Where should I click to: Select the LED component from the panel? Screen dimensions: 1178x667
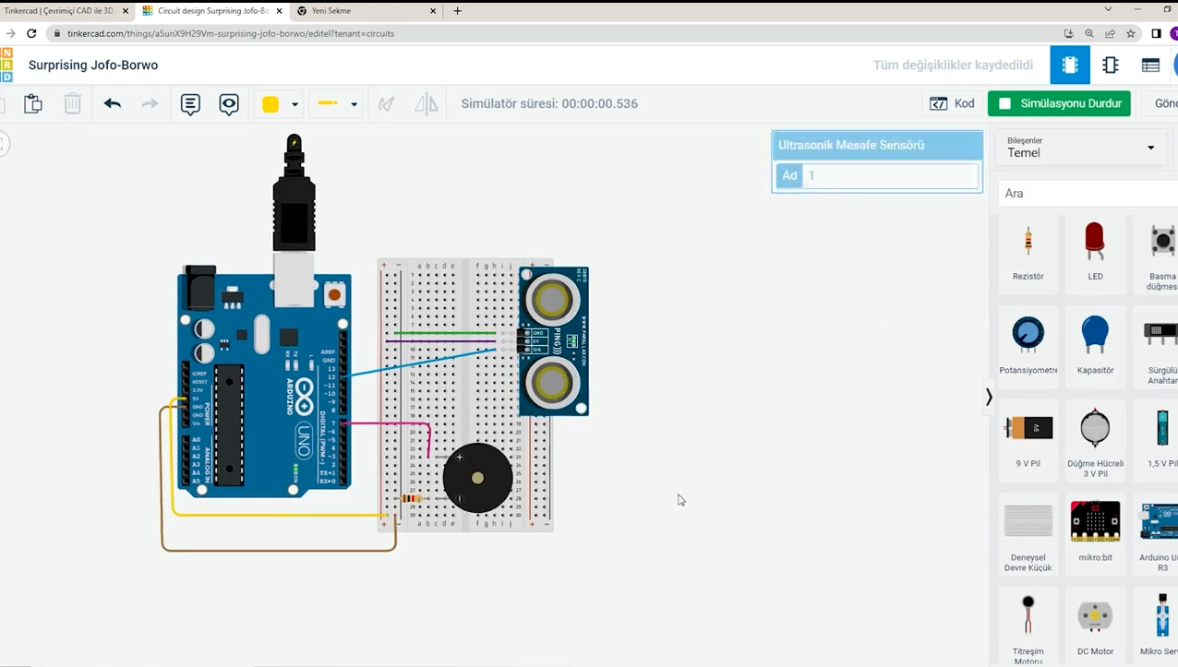[1095, 244]
